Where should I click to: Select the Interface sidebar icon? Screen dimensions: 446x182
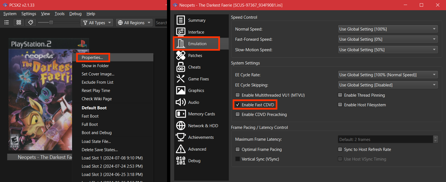pyautogui.click(x=181, y=32)
